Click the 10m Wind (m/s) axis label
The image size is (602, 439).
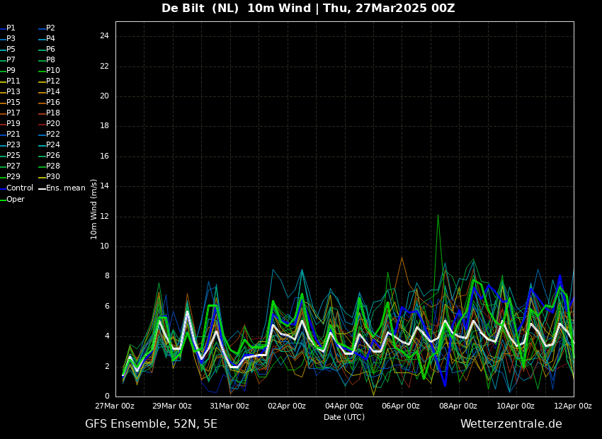(x=94, y=209)
